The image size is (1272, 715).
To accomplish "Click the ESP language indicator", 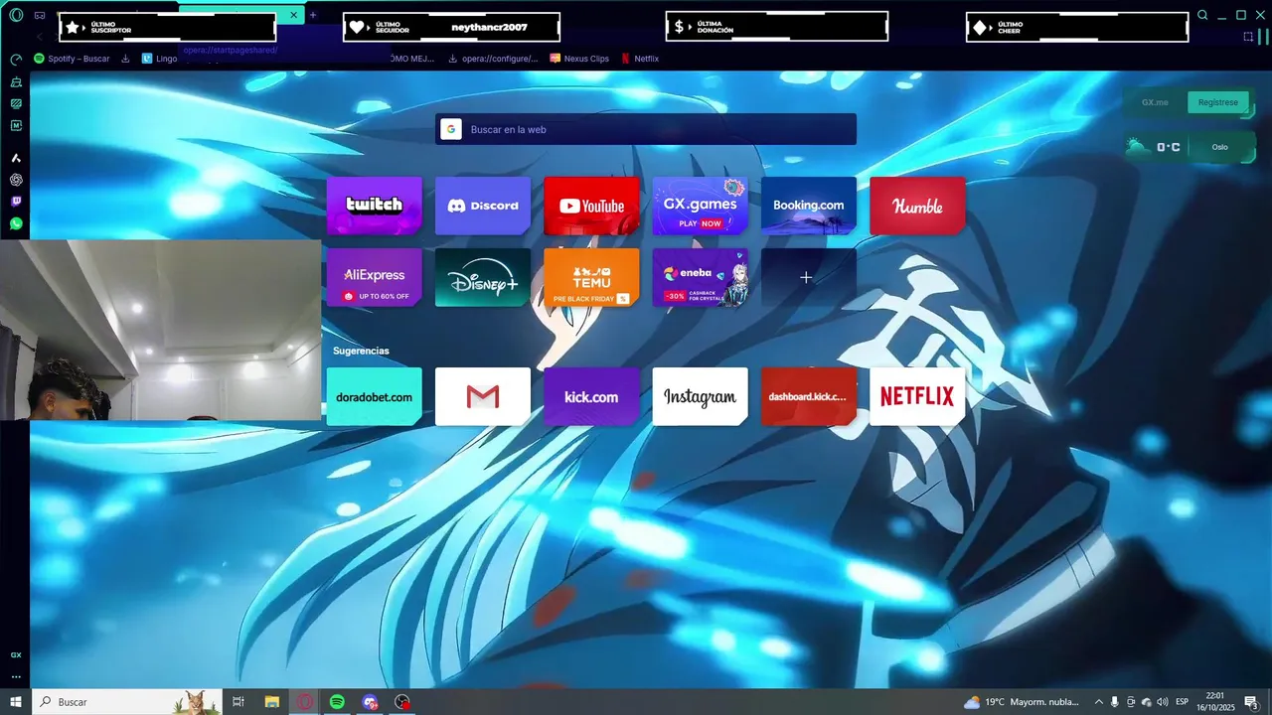I will pos(1183,702).
